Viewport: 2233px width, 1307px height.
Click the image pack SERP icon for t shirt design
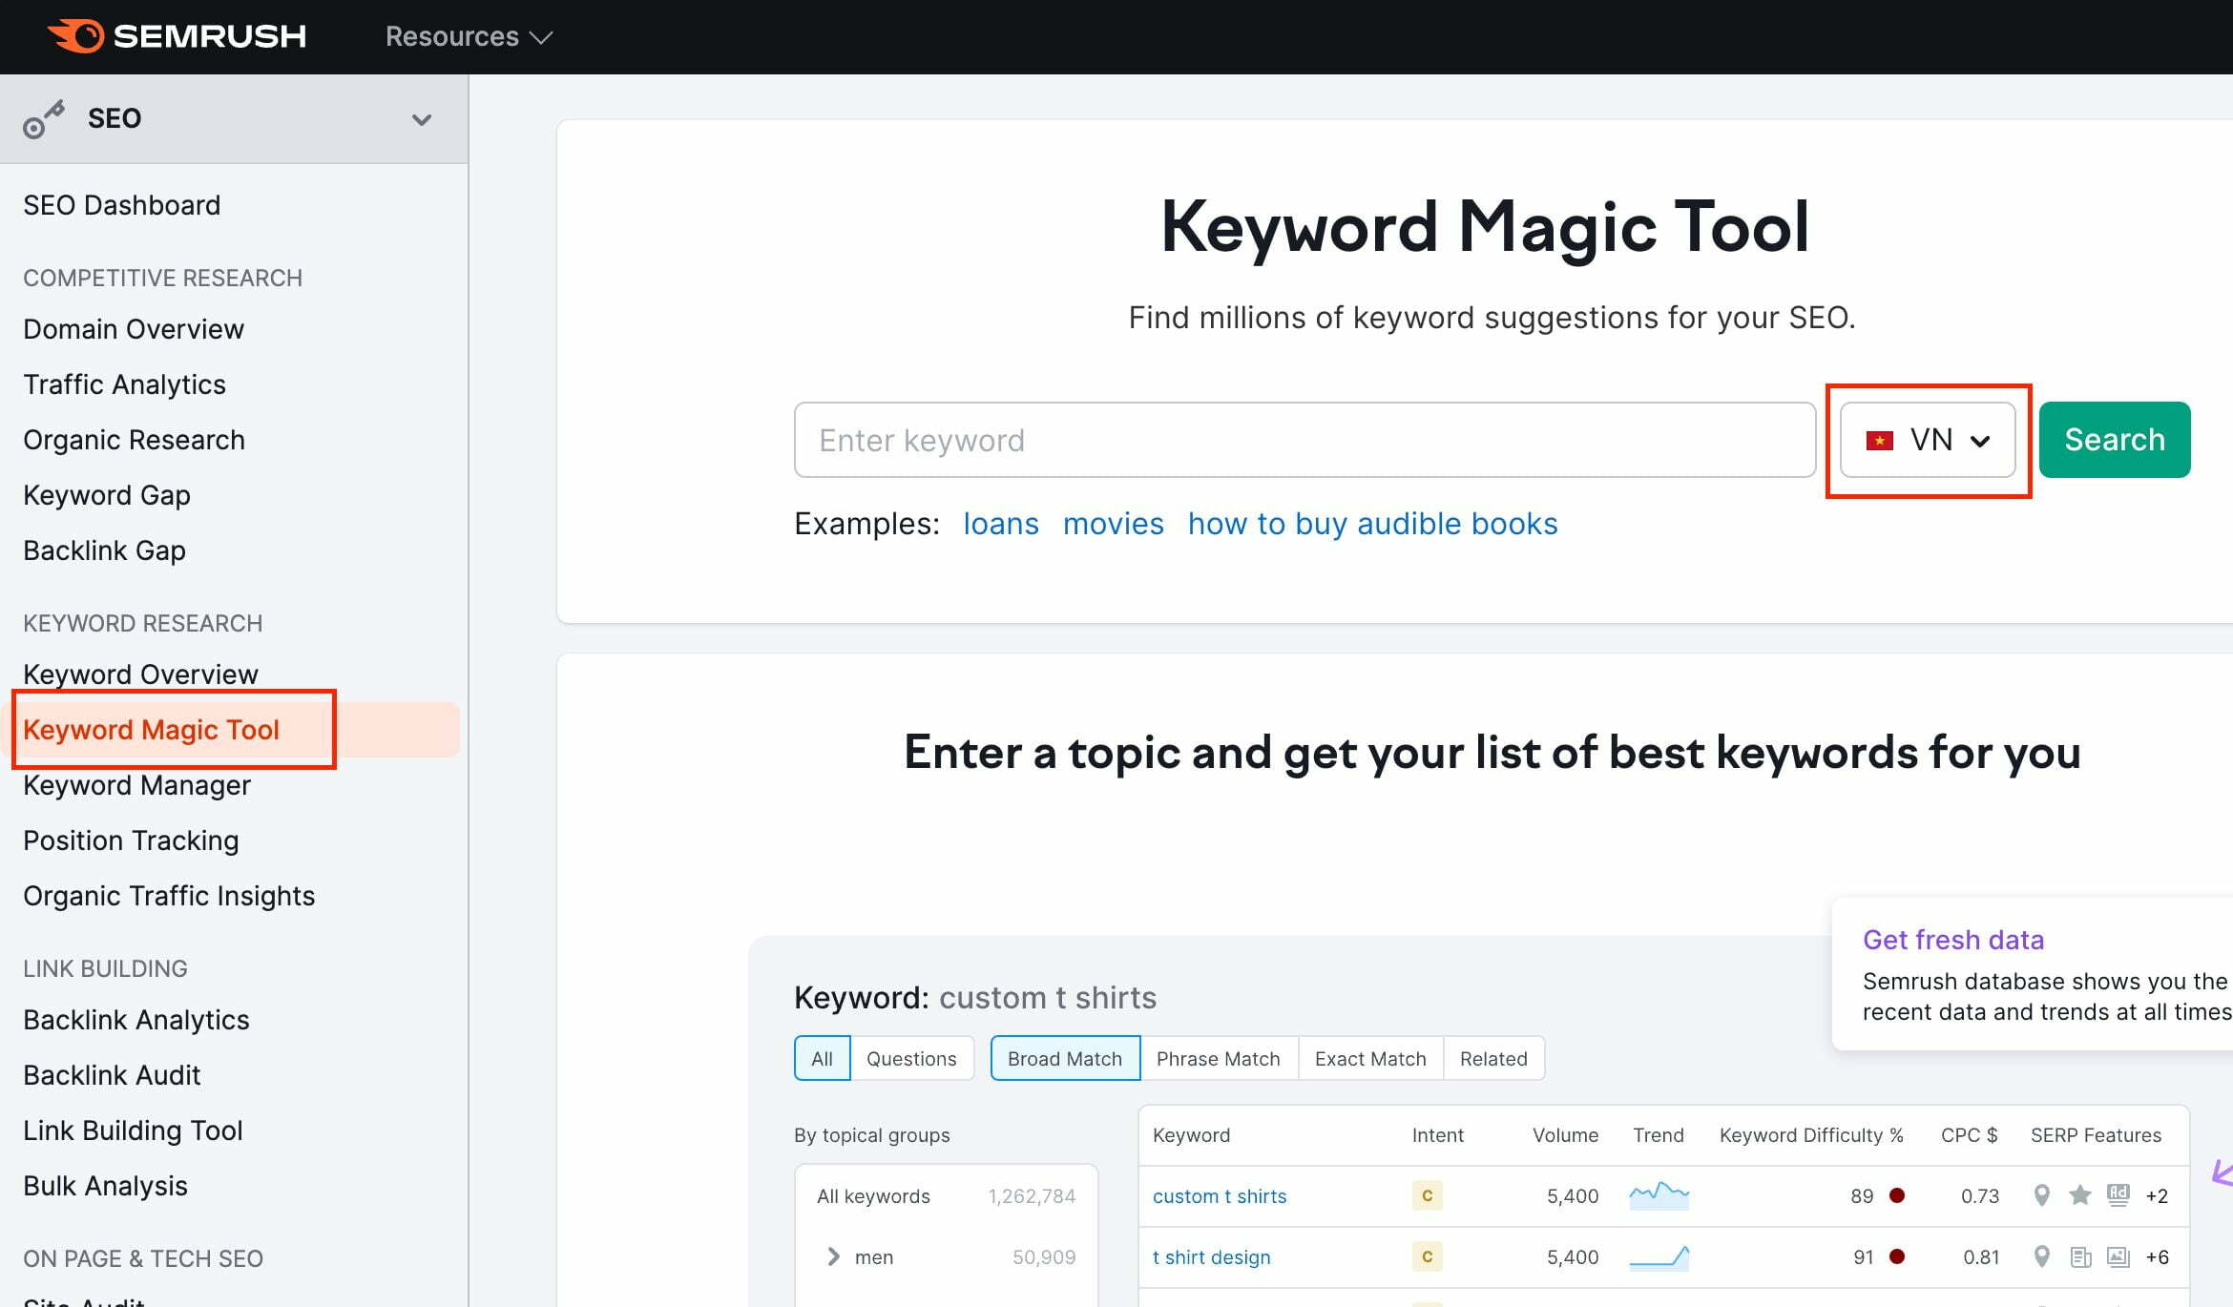[x=2118, y=1256]
